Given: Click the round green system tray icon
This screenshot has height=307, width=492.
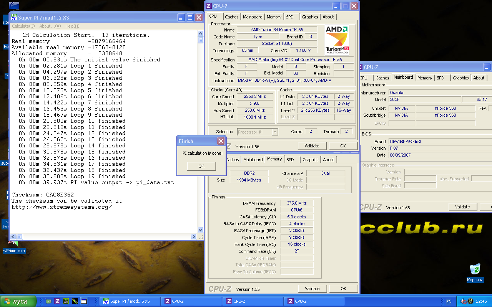Looking at the screenshot, I should pos(470,301).
